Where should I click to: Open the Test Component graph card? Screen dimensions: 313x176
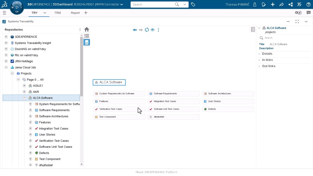coord(119,117)
